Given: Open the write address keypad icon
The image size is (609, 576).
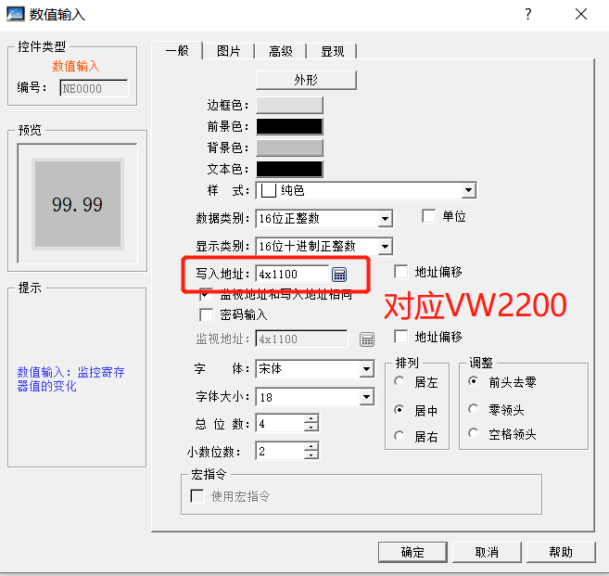Looking at the screenshot, I should click(339, 275).
